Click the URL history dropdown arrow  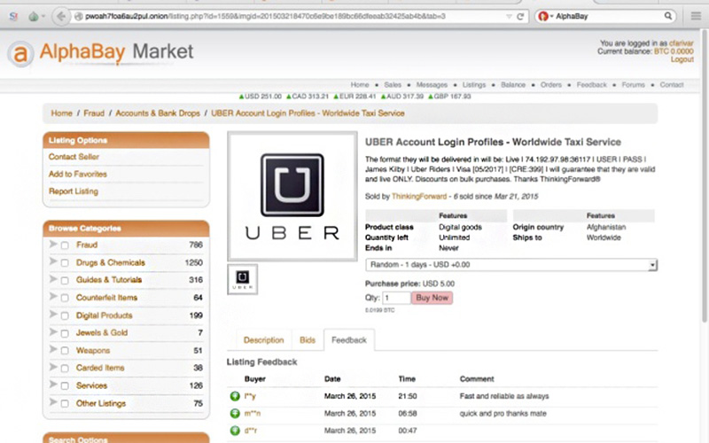pyautogui.click(x=509, y=17)
